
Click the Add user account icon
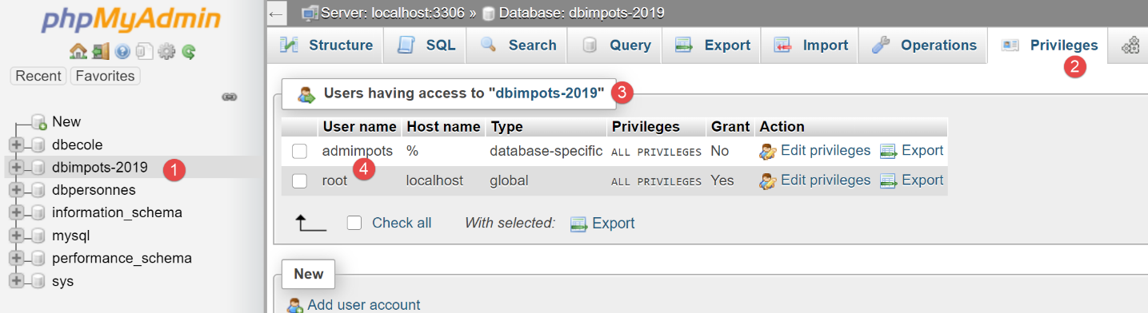[x=295, y=305]
